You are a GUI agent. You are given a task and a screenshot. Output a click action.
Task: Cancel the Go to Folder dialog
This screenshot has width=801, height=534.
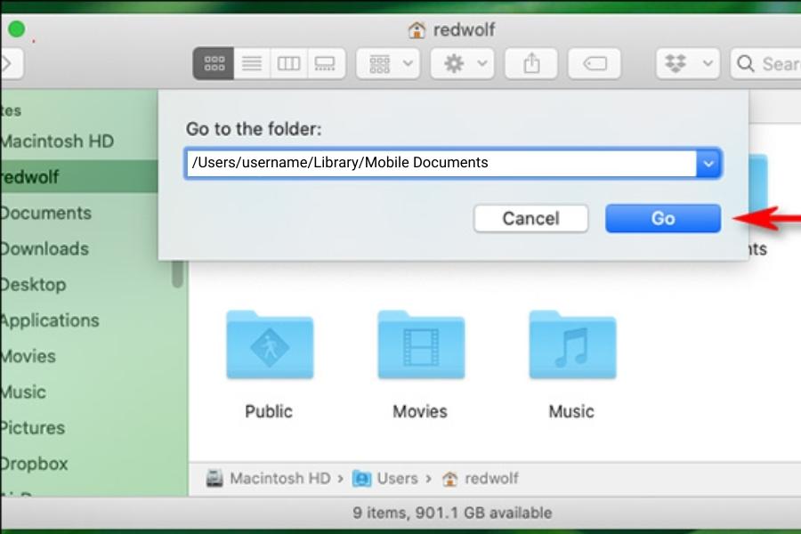[x=530, y=218]
